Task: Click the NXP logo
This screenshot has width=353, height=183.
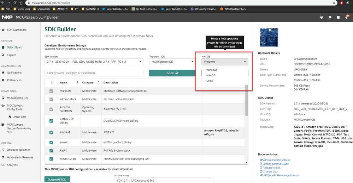Action: click(x=7, y=17)
